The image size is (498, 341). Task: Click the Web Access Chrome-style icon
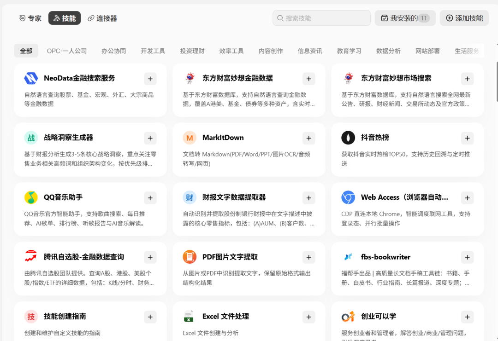[348, 197]
